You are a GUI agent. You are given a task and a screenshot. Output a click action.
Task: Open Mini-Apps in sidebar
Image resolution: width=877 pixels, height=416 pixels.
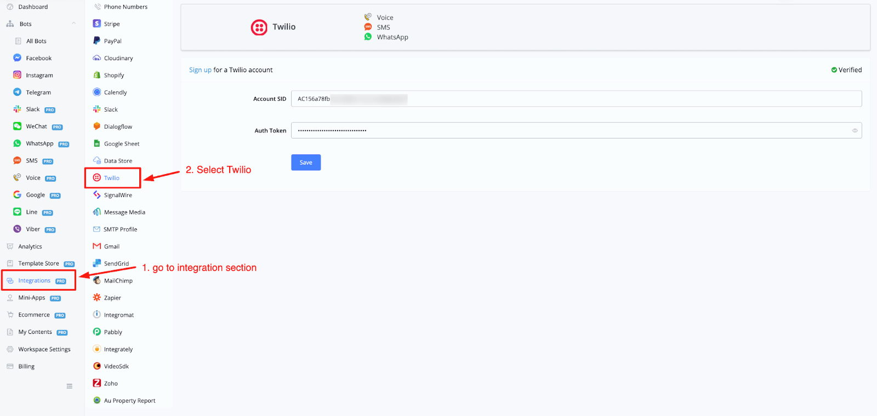coord(32,298)
